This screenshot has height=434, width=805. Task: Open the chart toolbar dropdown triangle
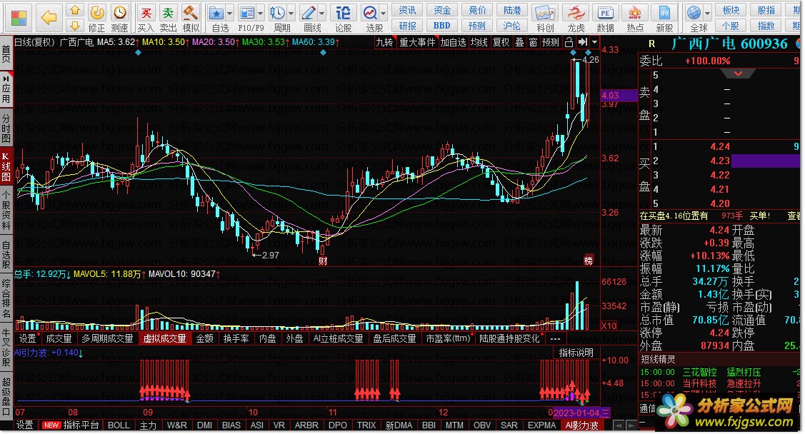click(x=594, y=42)
